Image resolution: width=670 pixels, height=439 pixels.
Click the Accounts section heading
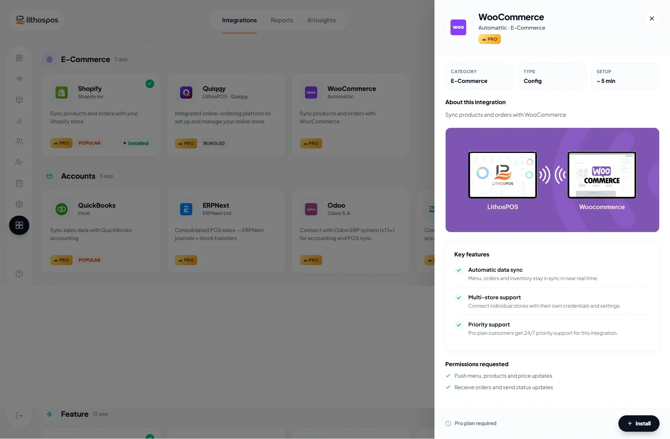pyautogui.click(x=78, y=176)
